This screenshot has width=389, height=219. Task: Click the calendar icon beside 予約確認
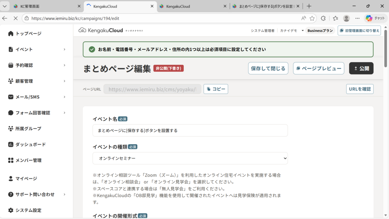(x=11, y=65)
